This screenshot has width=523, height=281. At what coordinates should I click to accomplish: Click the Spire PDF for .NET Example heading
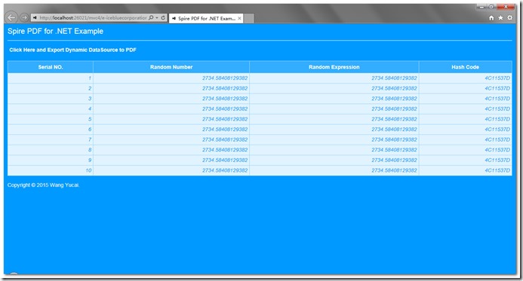(x=55, y=32)
